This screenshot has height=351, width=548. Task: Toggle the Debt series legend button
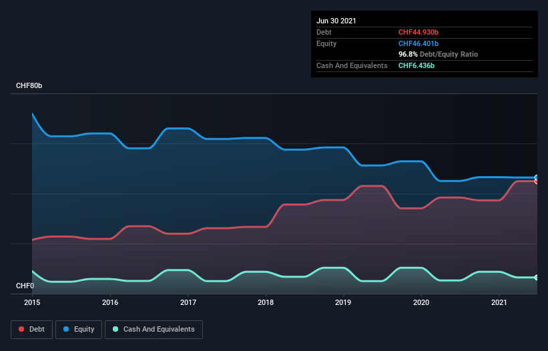pyautogui.click(x=31, y=330)
